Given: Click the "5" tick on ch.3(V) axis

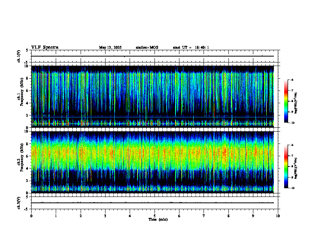Looking at the screenshot, I should tap(27, 197).
